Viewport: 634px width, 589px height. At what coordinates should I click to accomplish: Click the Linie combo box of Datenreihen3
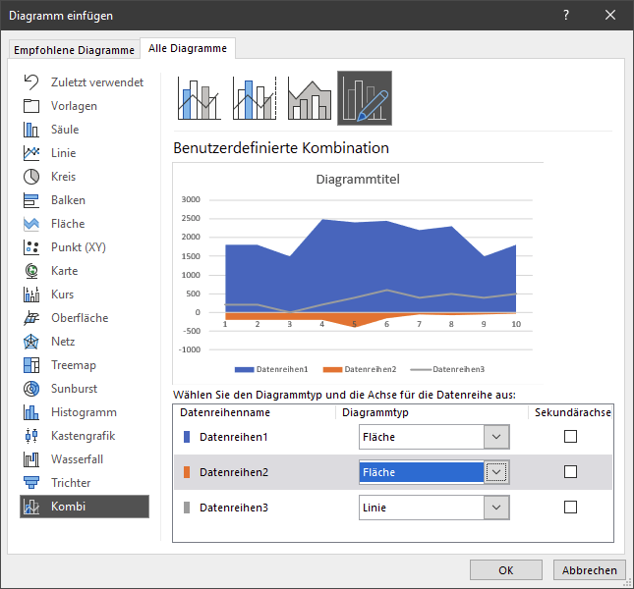(x=433, y=508)
